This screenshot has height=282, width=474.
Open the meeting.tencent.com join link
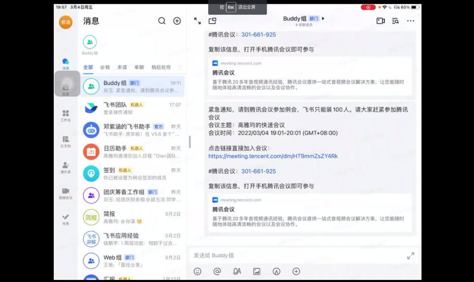click(273, 156)
